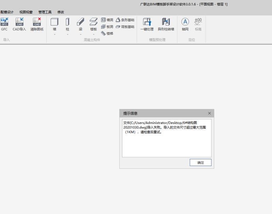Expand the 楼板 dropdown arrow
Image resolution: width=272 pixels, height=214 pixels.
pos(93,35)
